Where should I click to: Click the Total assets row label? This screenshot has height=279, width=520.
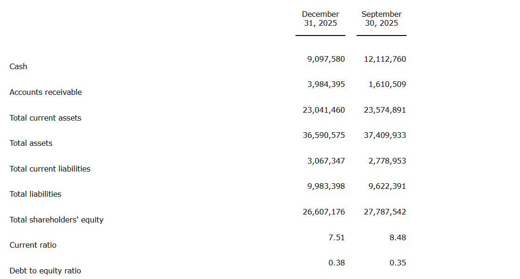[x=31, y=143]
